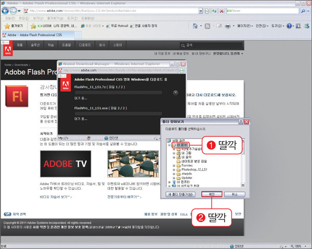Image resolution: width=312 pixels, height=249 pixels.
Task: Select the 내 문서 folder in tree
Action: (x=181, y=145)
